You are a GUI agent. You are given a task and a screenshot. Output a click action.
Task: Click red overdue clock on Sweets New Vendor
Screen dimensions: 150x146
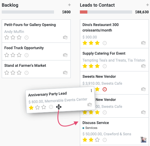105,89
